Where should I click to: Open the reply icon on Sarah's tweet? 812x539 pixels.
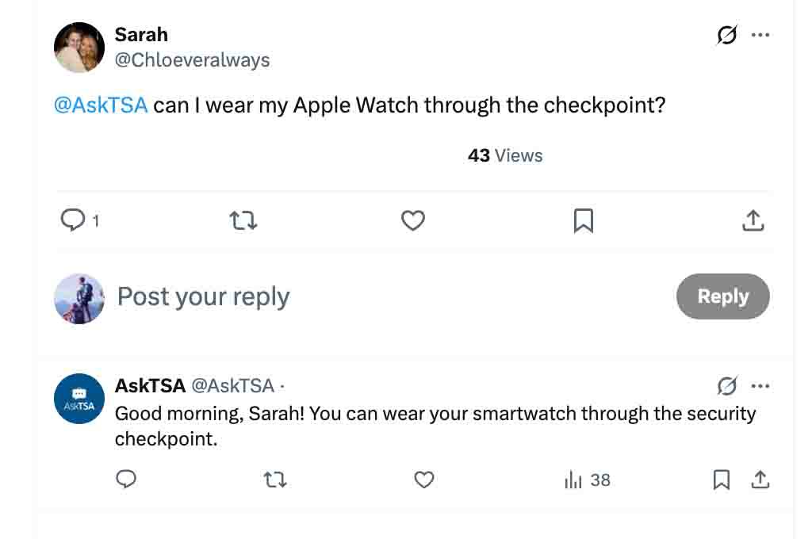click(71, 220)
